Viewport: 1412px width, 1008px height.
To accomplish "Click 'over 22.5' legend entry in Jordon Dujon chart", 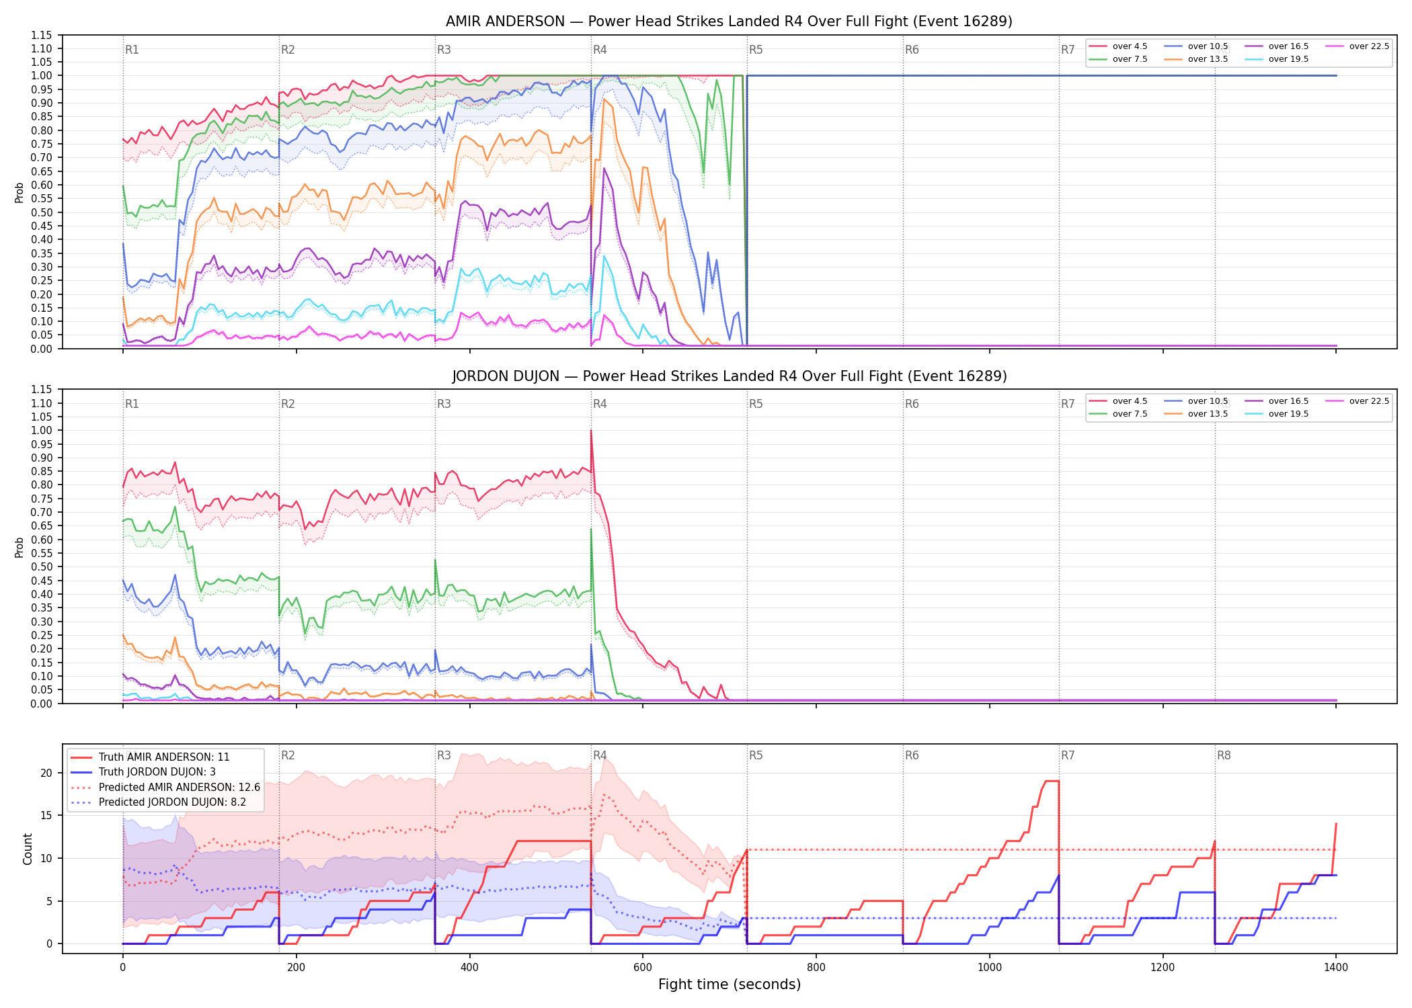I will click(x=1358, y=401).
